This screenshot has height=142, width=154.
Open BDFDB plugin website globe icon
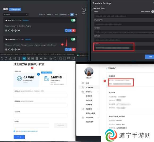[6, 31]
